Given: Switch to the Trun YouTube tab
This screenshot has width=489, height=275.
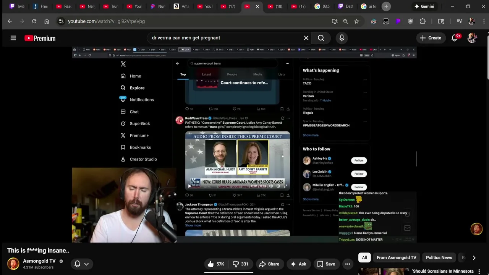Looking at the screenshot, I should coord(111,6).
